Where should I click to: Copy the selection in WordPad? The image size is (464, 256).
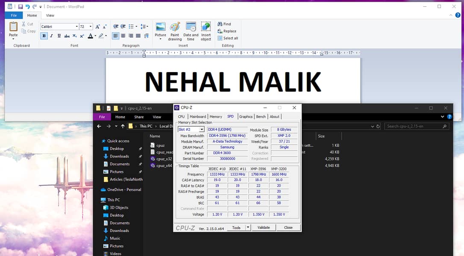pyautogui.click(x=28, y=31)
